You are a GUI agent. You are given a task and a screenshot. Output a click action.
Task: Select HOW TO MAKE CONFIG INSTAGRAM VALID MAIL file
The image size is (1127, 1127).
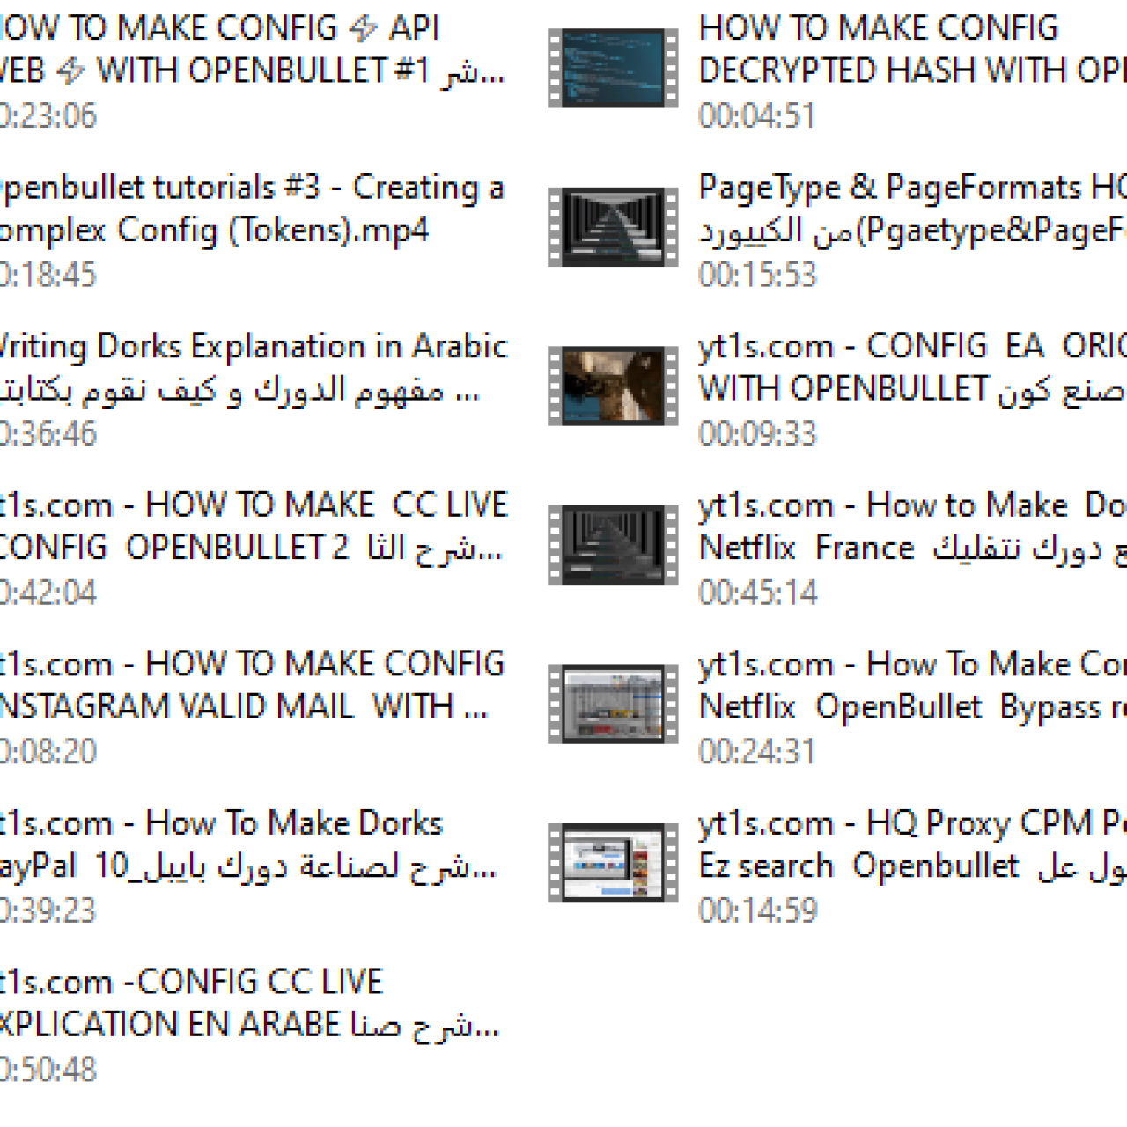pyautogui.click(x=253, y=686)
